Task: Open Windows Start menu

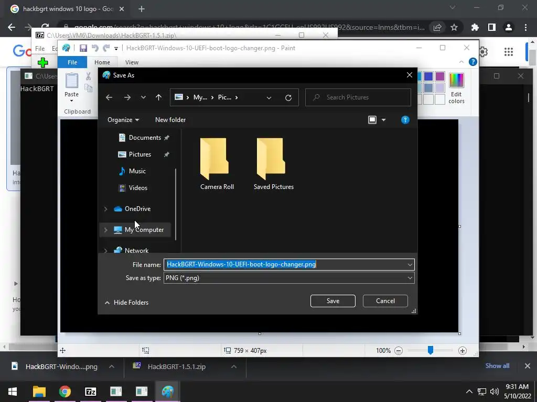Action: coord(13,392)
